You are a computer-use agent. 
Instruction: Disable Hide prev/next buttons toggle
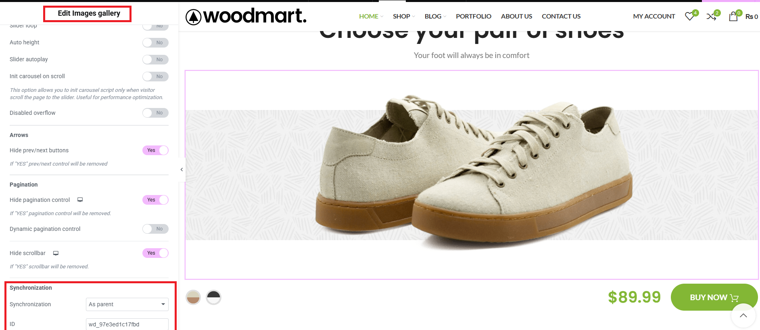155,150
